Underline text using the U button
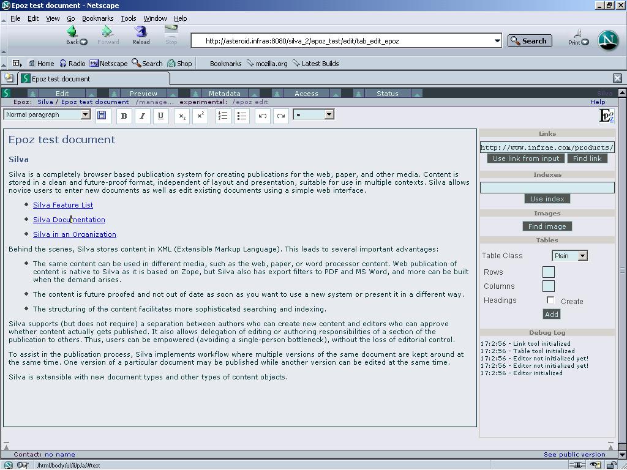 pos(161,116)
